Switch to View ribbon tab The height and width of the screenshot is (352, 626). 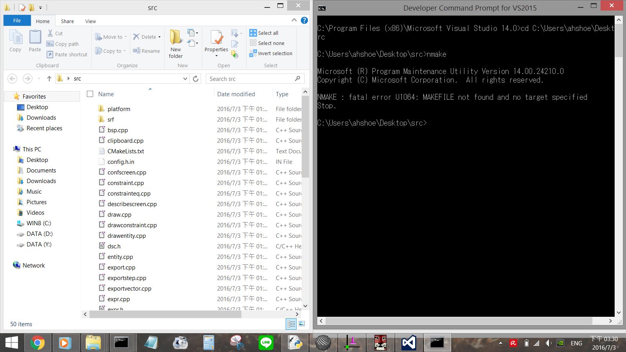click(x=90, y=21)
